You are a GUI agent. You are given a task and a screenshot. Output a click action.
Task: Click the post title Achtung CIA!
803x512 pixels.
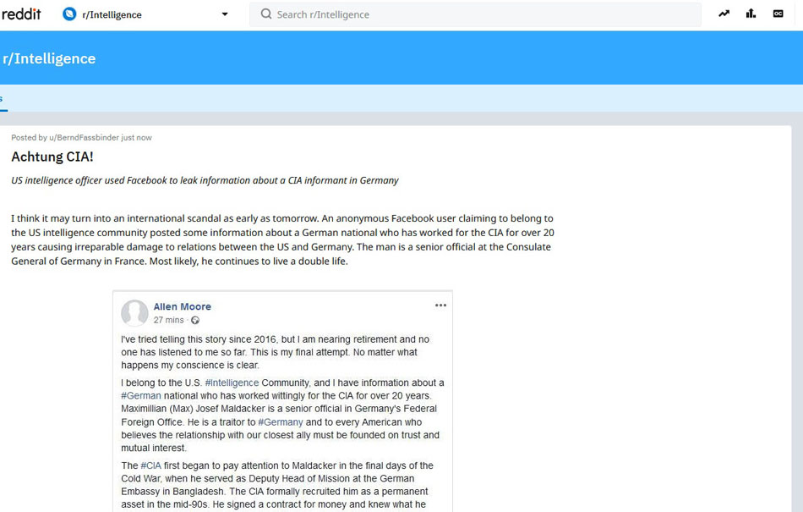52,157
